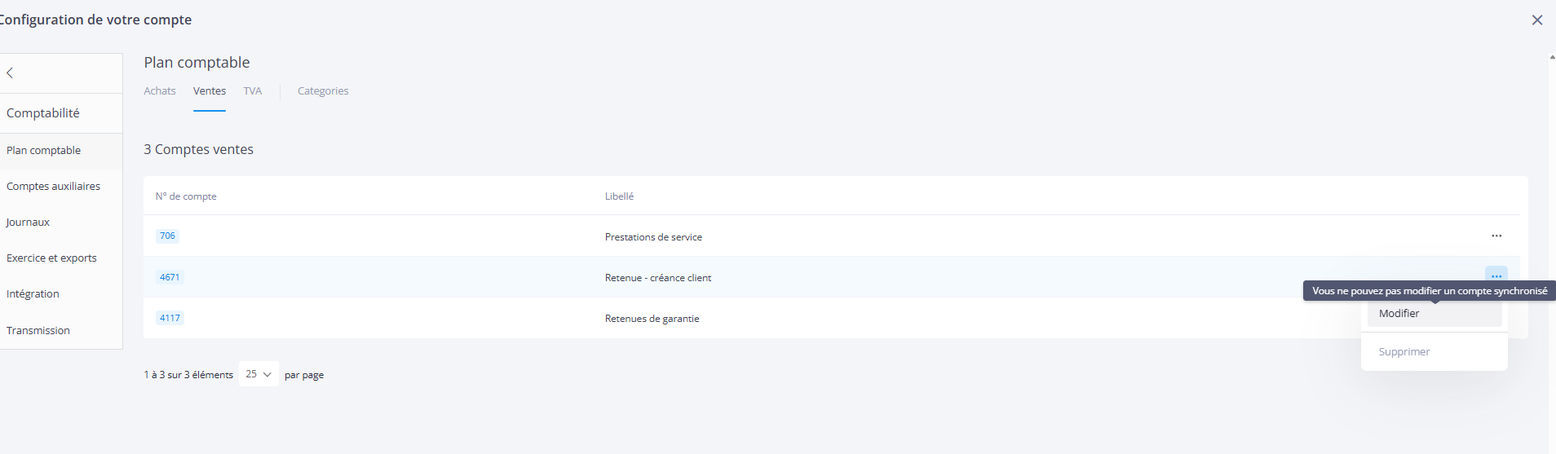Switch to the Achats tab
Viewport: 1556px width, 454px height.
tap(160, 91)
